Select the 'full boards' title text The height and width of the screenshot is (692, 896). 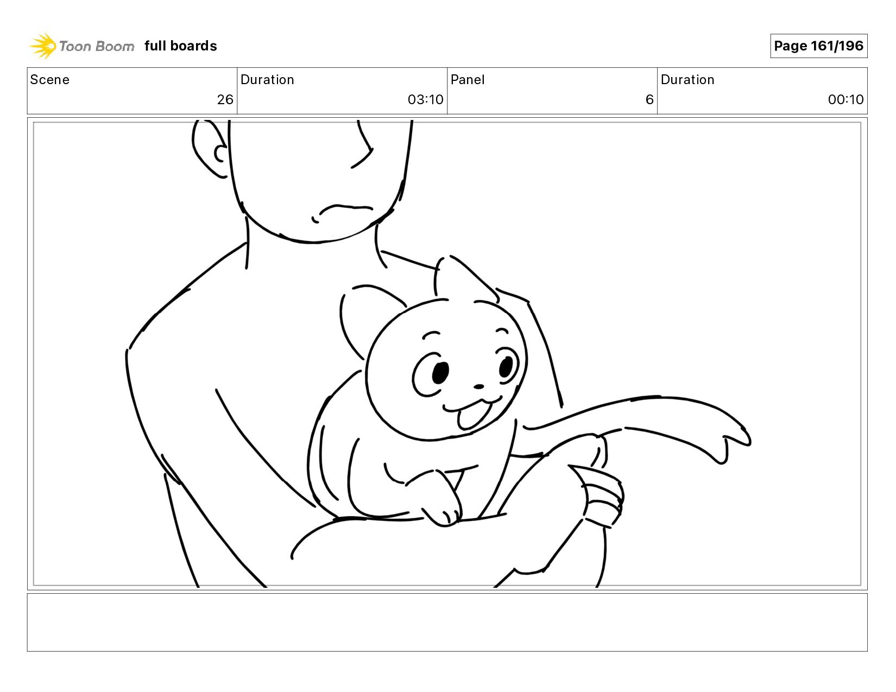(x=181, y=46)
